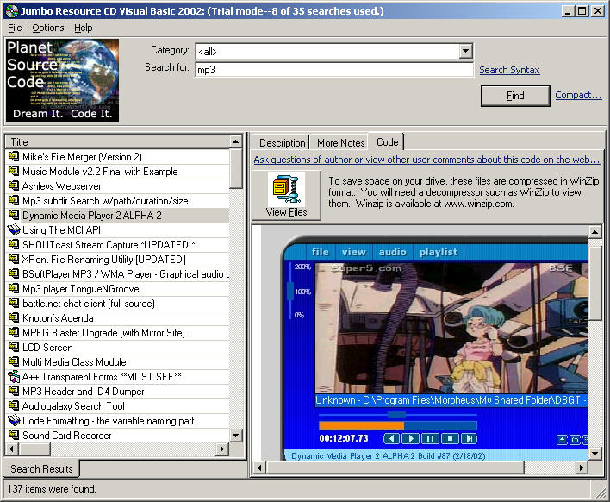Switch to the More Notes tab
Image resolution: width=610 pixels, height=502 pixels.
coord(341,143)
